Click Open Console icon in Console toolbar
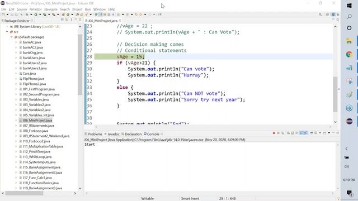 coord(324,133)
